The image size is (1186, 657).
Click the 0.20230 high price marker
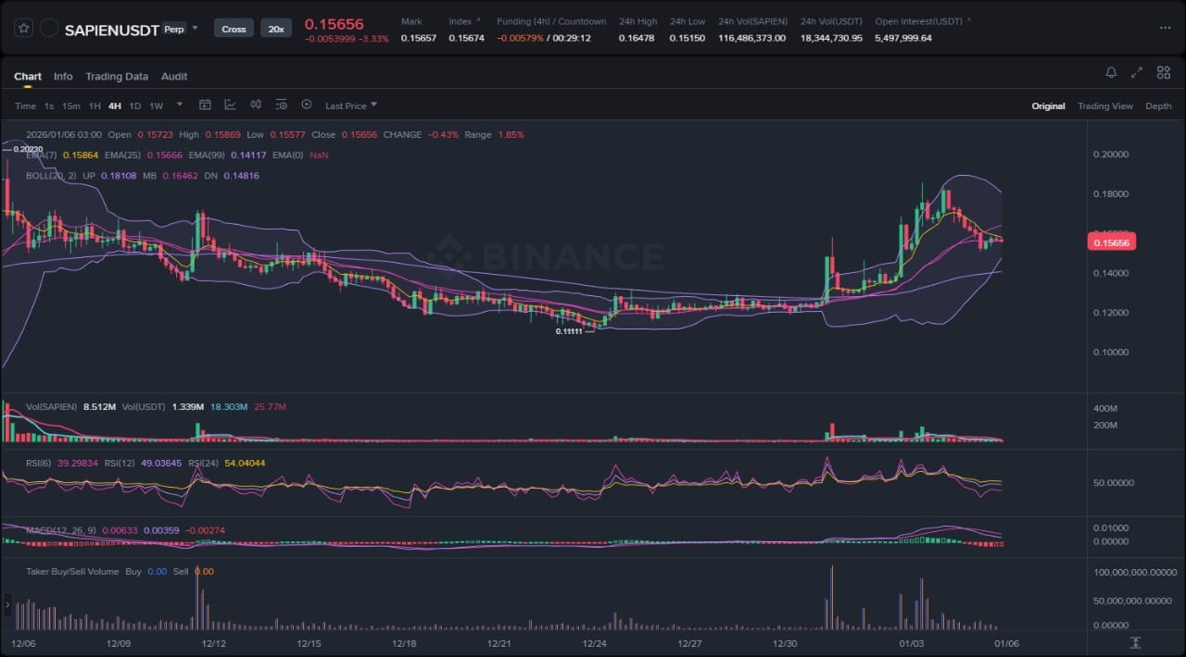(28, 149)
